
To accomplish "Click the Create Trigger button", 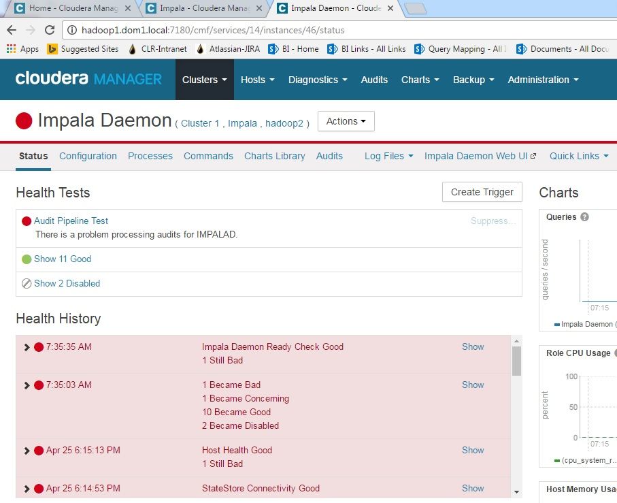I will (482, 192).
